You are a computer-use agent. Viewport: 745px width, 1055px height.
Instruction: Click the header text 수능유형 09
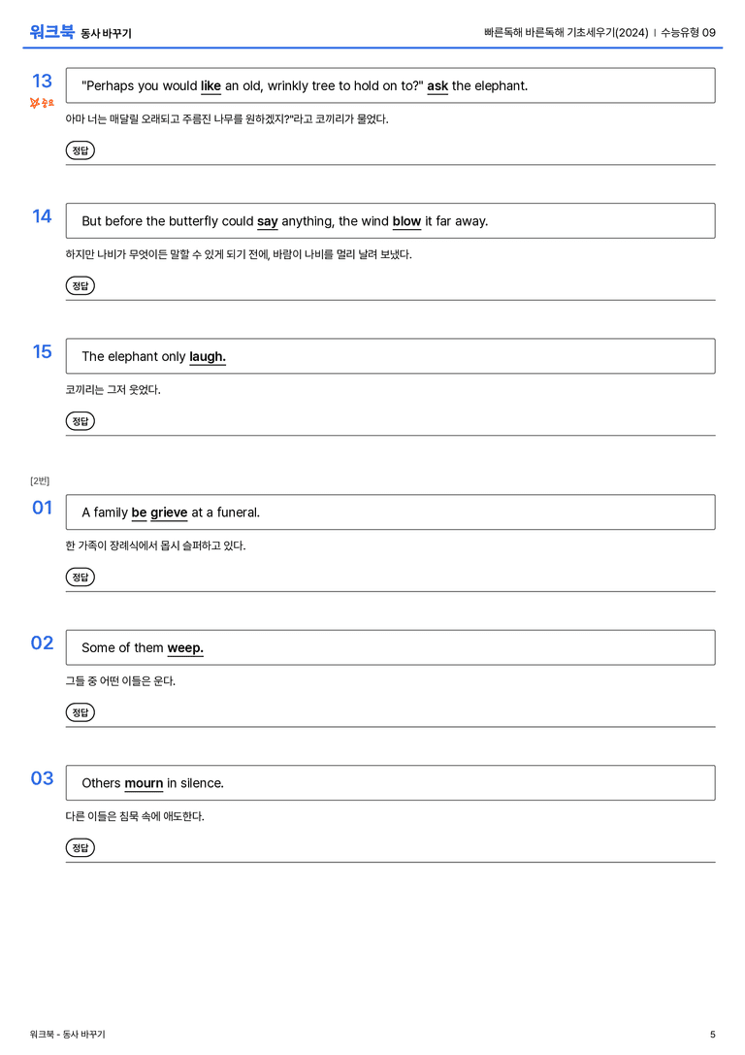point(688,32)
